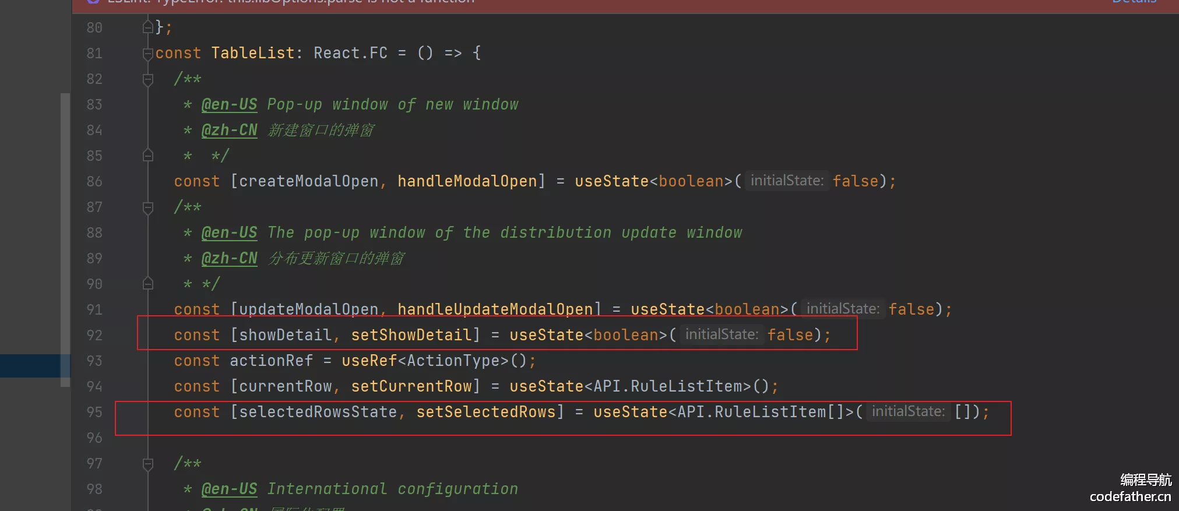This screenshot has width=1179, height=511.
Task: Click selectedRowsState variable on line 95
Action: point(318,412)
